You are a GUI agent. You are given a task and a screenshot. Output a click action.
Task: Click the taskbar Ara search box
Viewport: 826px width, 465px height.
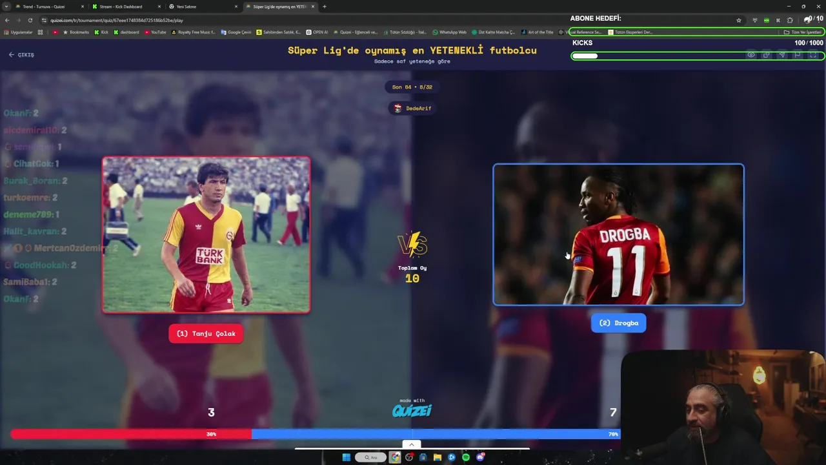click(370, 457)
